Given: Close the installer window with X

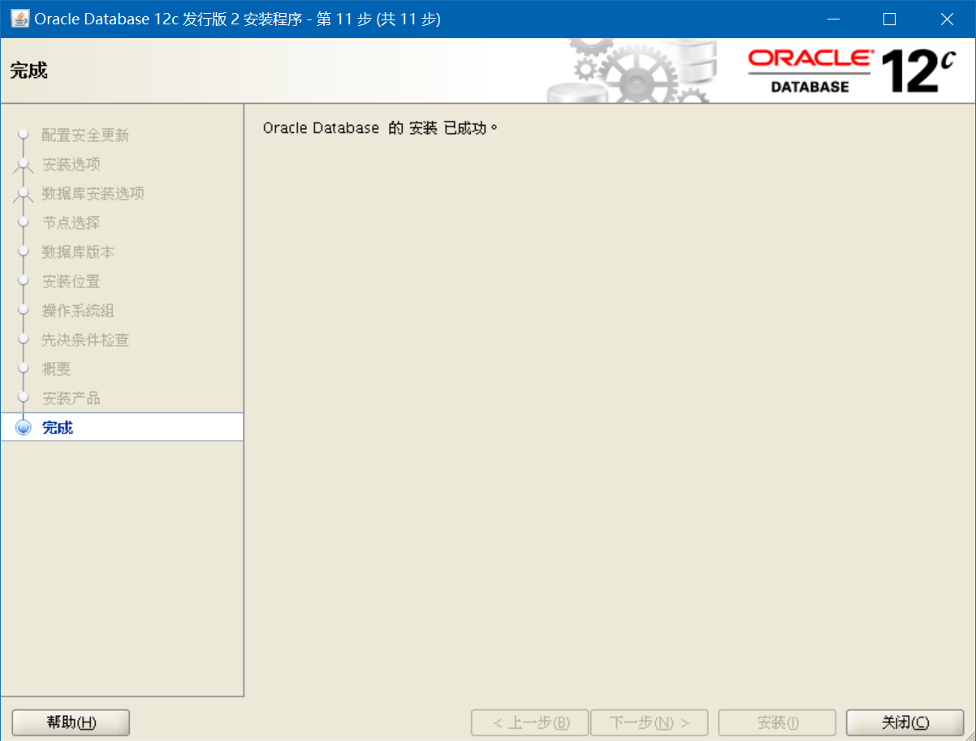Looking at the screenshot, I should (947, 19).
